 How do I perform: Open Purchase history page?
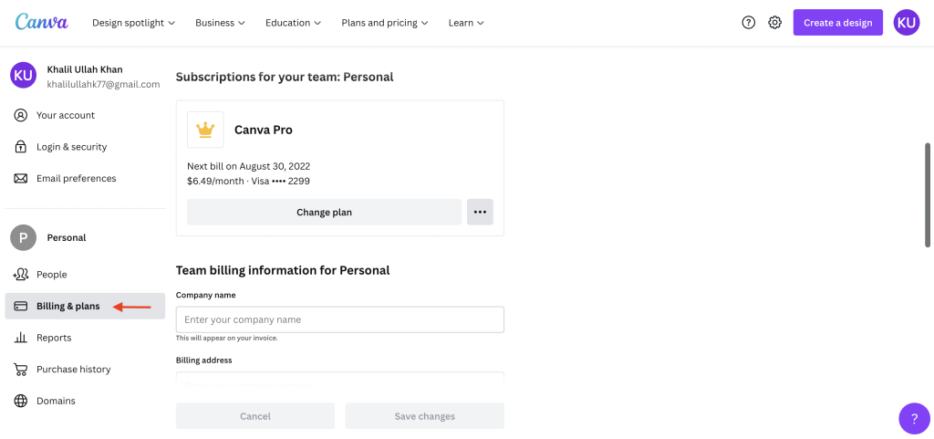(x=73, y=370)
